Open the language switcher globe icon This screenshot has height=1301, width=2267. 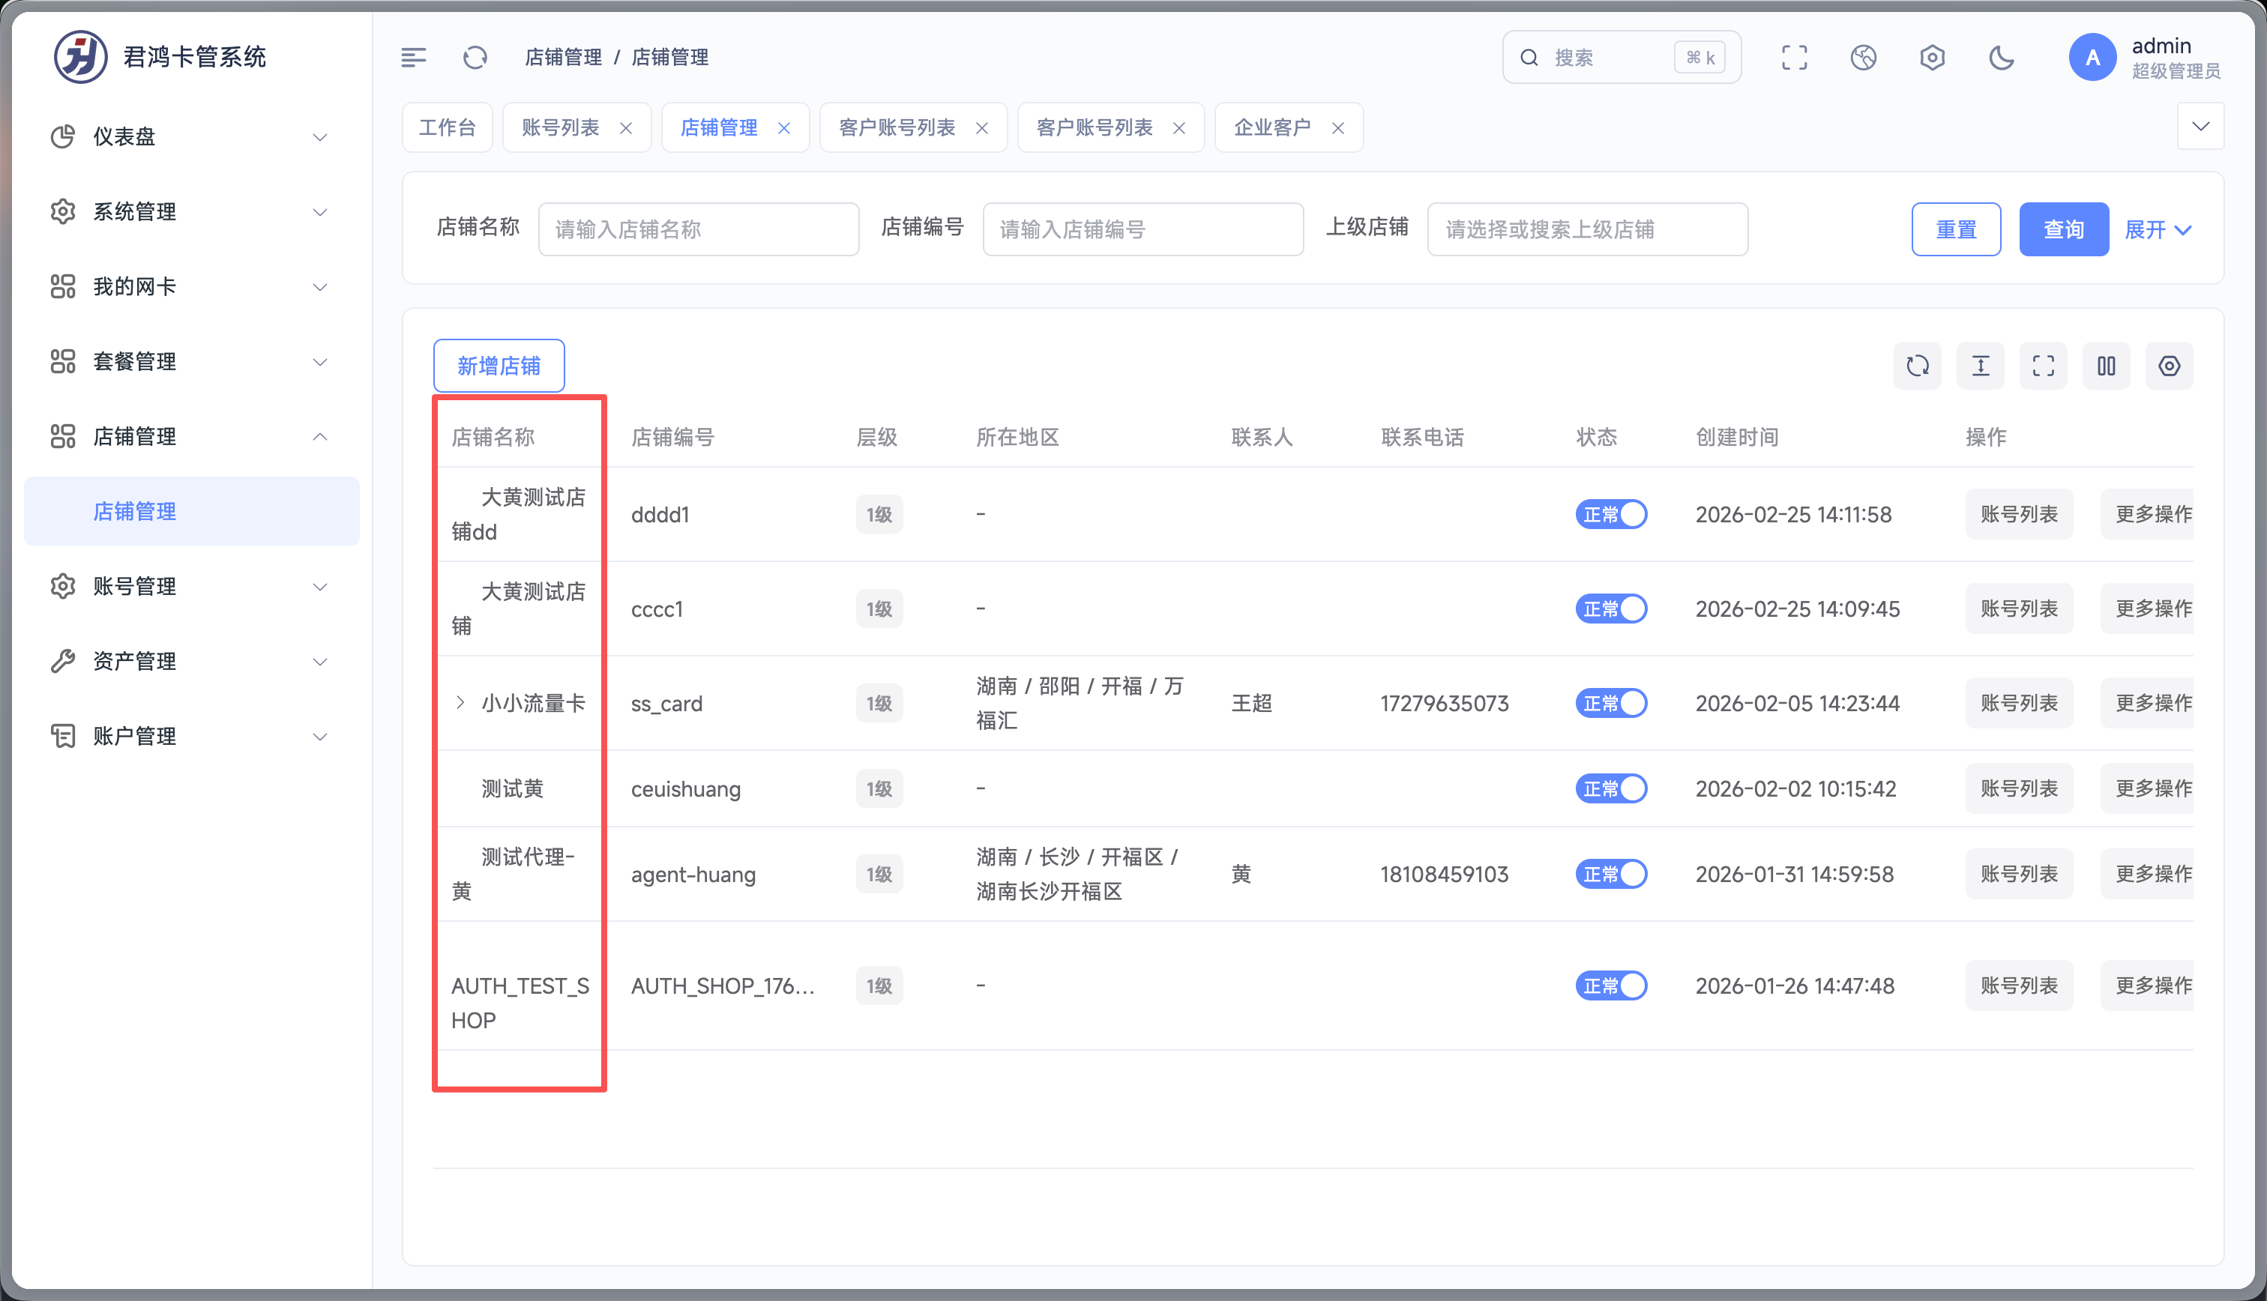click(x=1863, y=58)
